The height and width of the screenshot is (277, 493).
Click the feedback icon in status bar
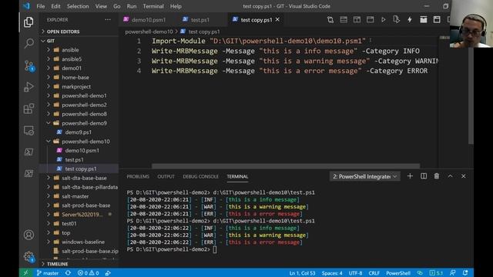[x=452, y=273]
